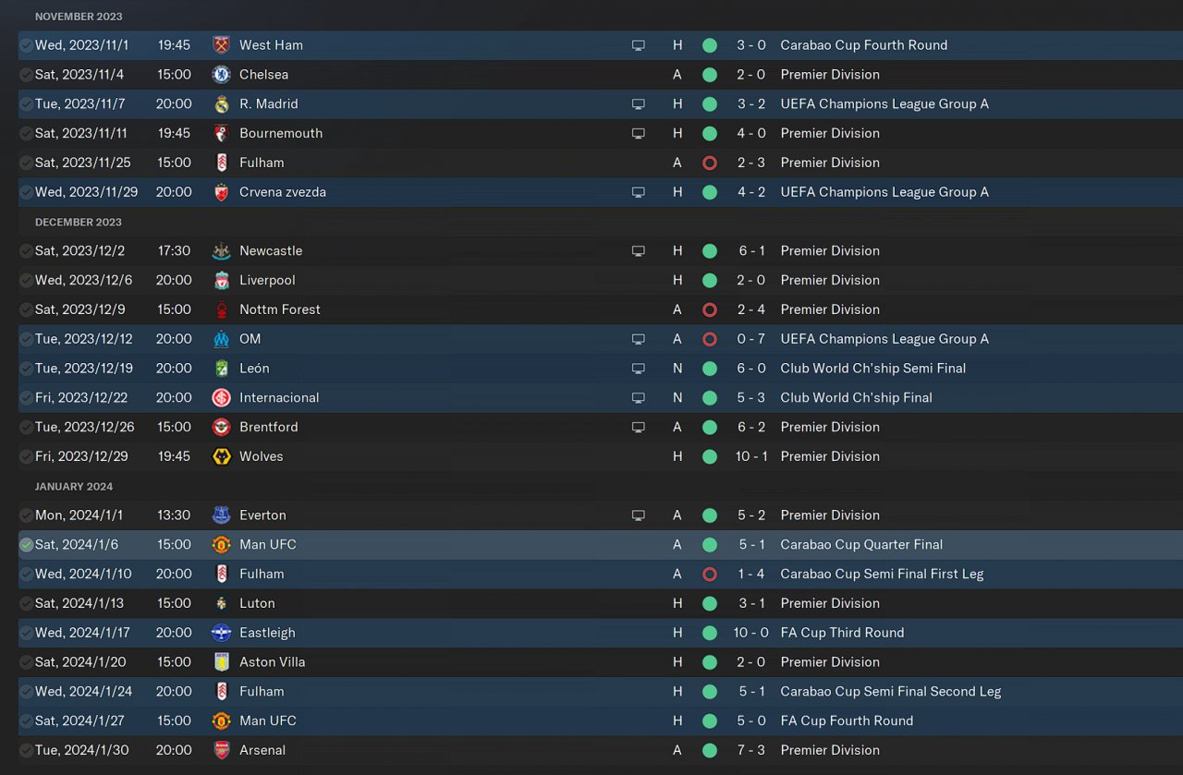Click the Aston Villa club badge
Screen dimensions: 1183x775
pos(221,662)
